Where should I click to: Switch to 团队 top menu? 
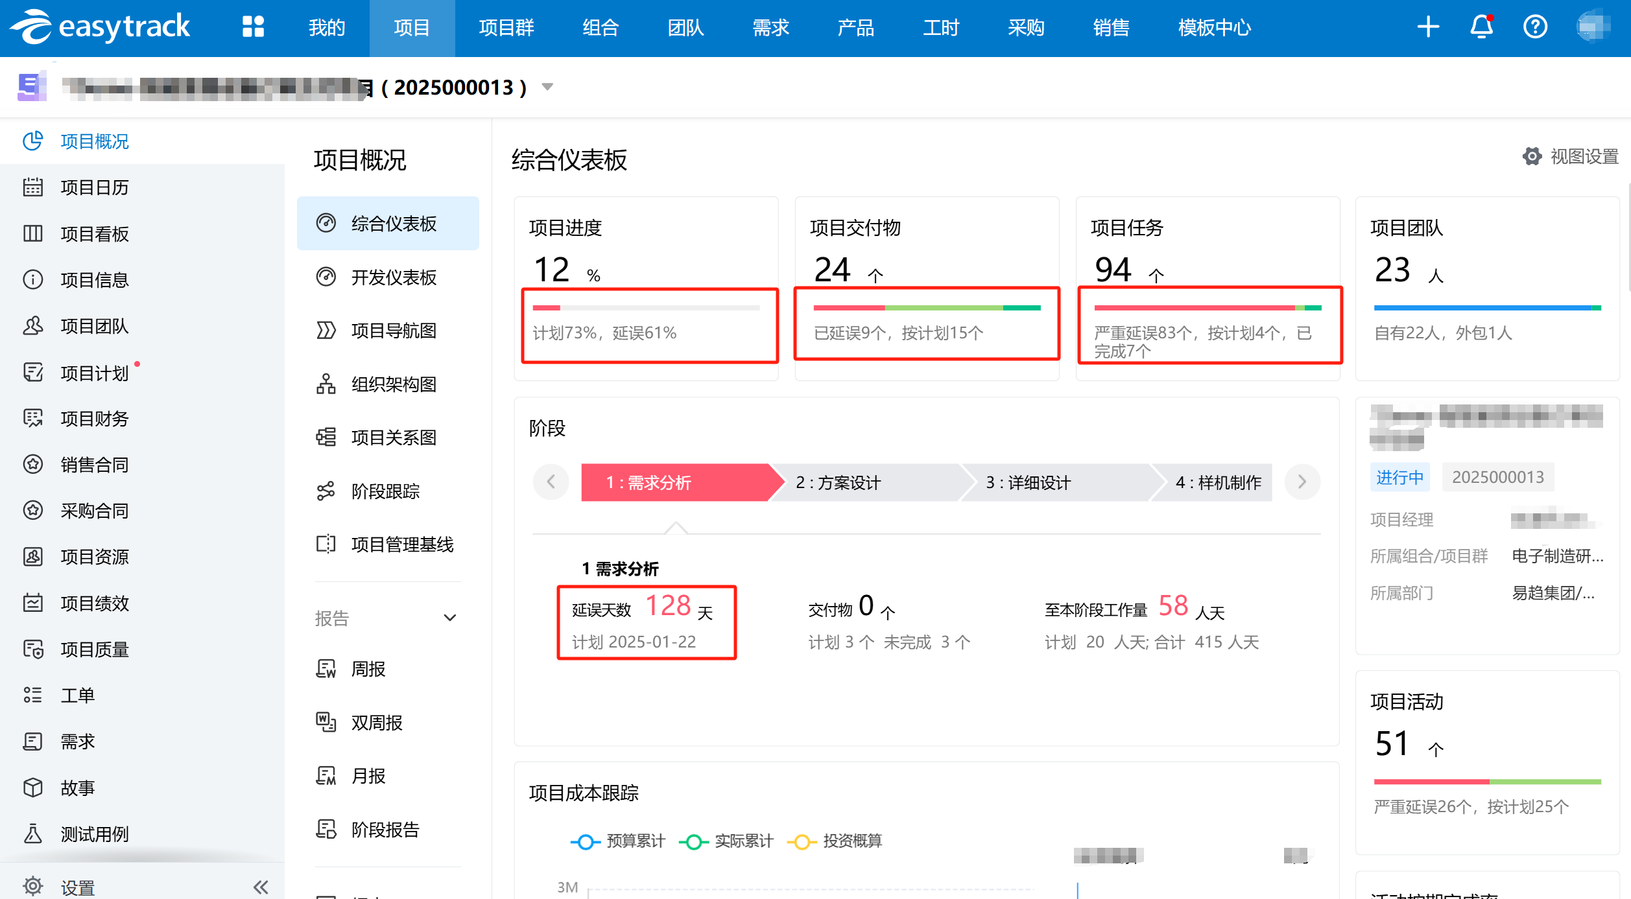coord(686,28)
